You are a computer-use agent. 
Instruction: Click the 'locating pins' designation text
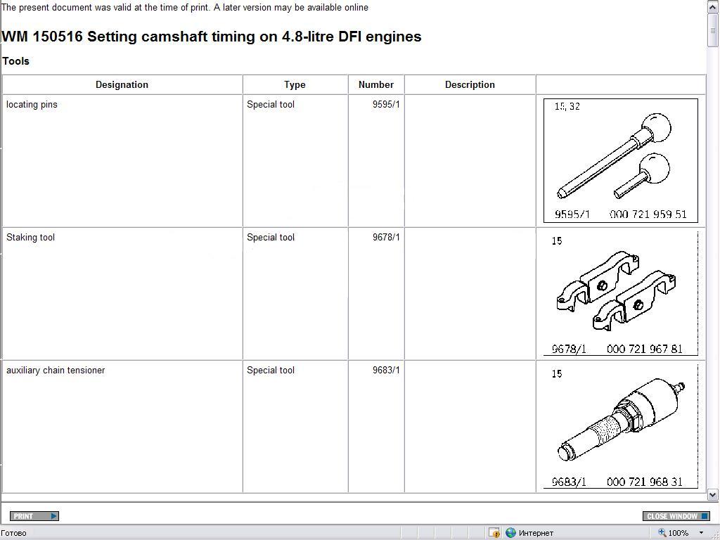tap(32, 104)
